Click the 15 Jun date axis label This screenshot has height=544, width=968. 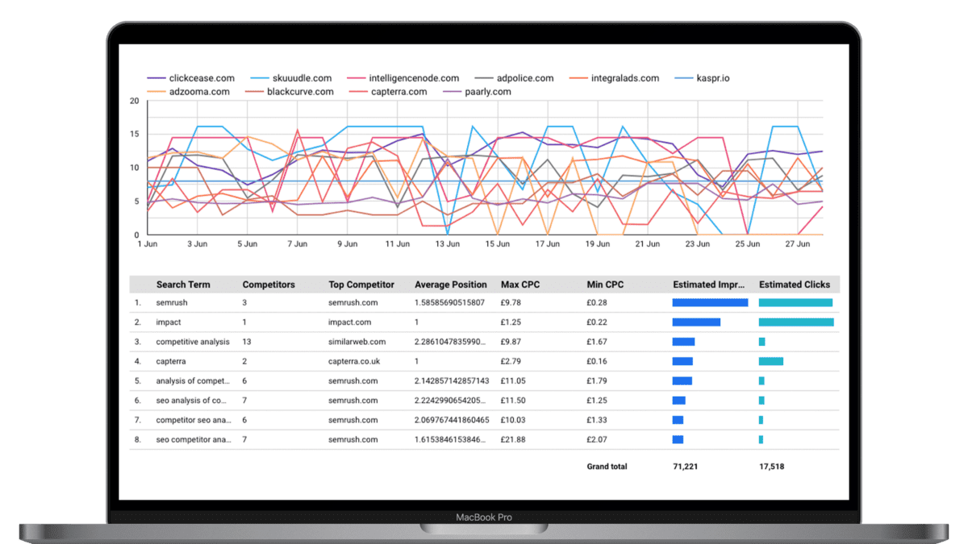tap(499, 243)
